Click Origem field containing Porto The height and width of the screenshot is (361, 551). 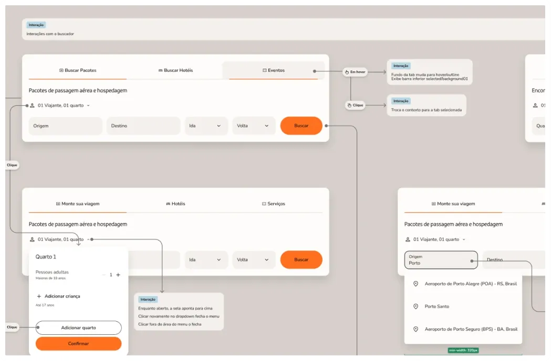tap(441, 260)
